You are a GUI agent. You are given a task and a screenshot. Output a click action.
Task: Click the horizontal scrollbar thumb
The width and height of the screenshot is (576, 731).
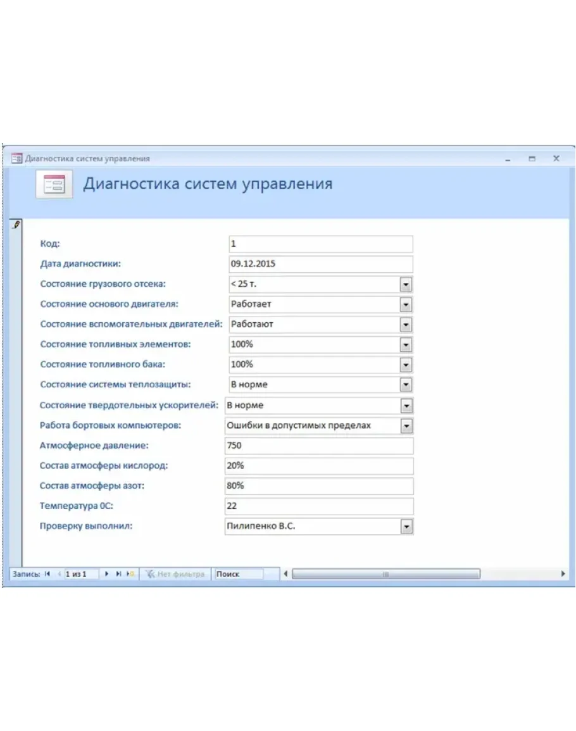click(385, 574)
